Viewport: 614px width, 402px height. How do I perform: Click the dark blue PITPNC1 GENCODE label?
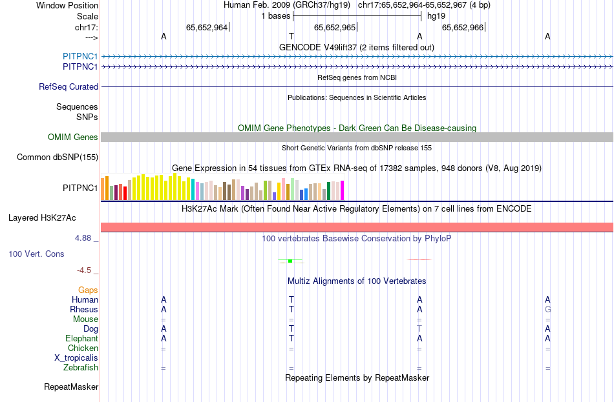point(80,67)
